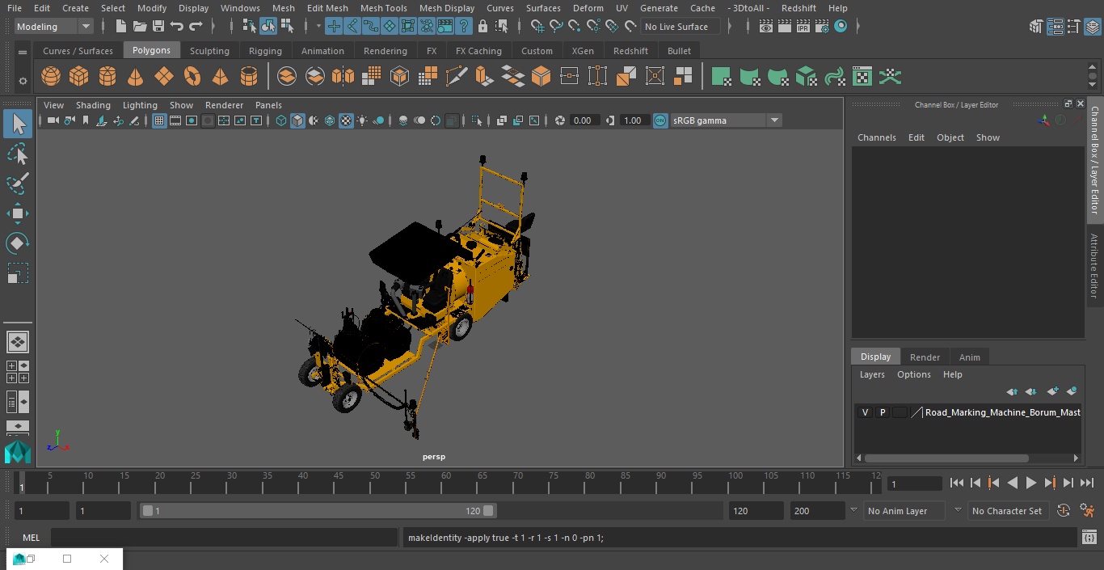This screenshot has width=1104, height=570.
Task: Click the Layers menu in Layer Editor
Action: (x=872, y=374)
